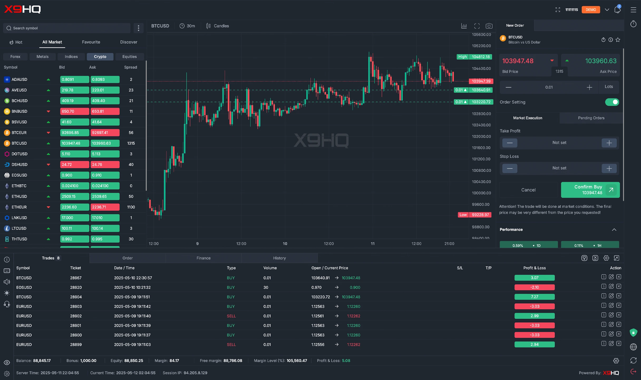Viewport: 641px width, 380px height.
Task: Click the chart screenshot camera icon
Action: [489, 26]
